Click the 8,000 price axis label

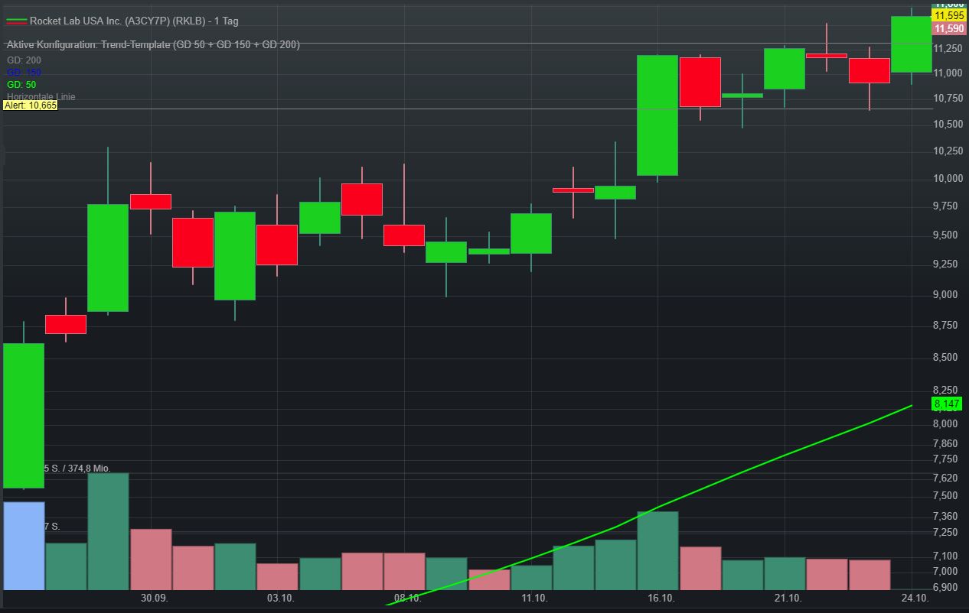[x=948, y=424]
